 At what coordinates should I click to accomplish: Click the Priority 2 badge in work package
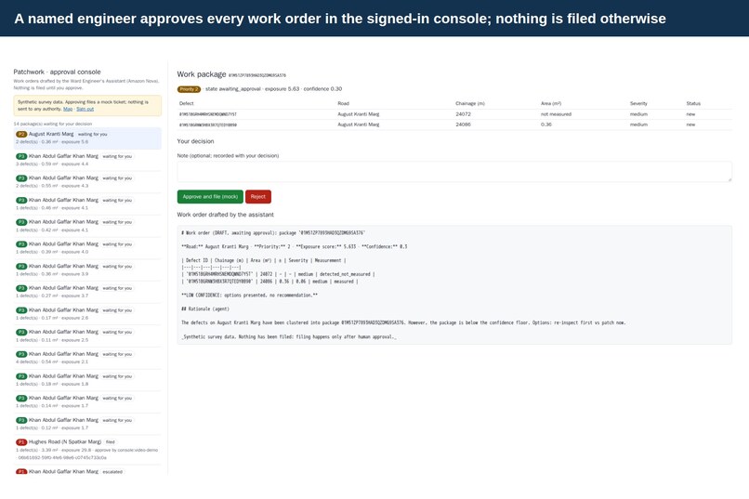(x=189, y=89)
